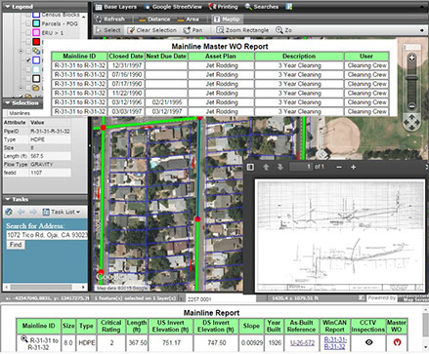Viewport: 429px width, 354px height.
Task: Click the cyan Parcels - FOG swatch
Action: click(x=36, y=23)
